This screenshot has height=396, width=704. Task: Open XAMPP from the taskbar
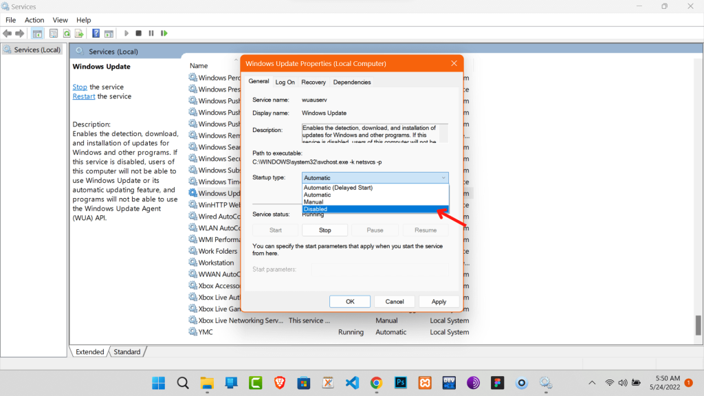pos(425,383)
